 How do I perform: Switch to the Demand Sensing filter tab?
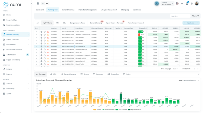click(96, 23)
